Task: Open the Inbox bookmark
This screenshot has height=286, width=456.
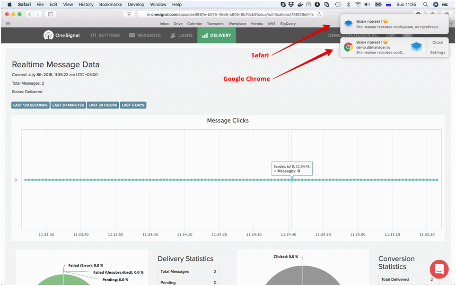Action: [164, 24]
